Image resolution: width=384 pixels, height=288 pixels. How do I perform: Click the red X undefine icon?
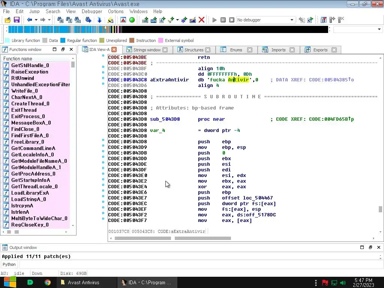[201, 20]
